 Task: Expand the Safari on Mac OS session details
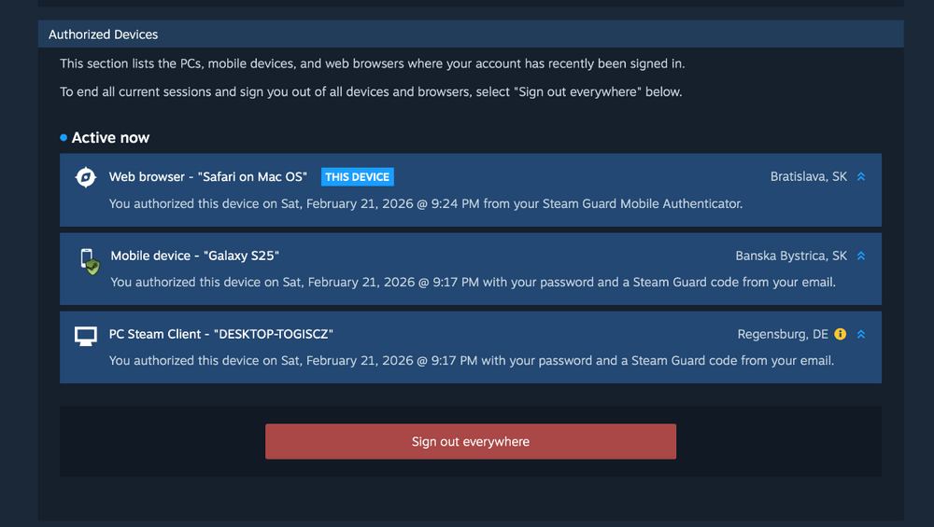pyautogui.click(x=861, y=177)
